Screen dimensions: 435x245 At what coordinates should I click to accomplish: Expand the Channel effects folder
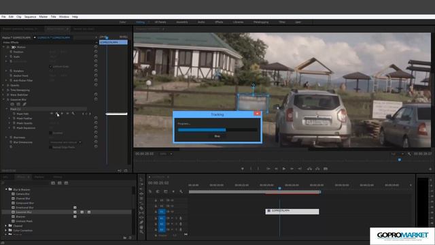[6, 226]
